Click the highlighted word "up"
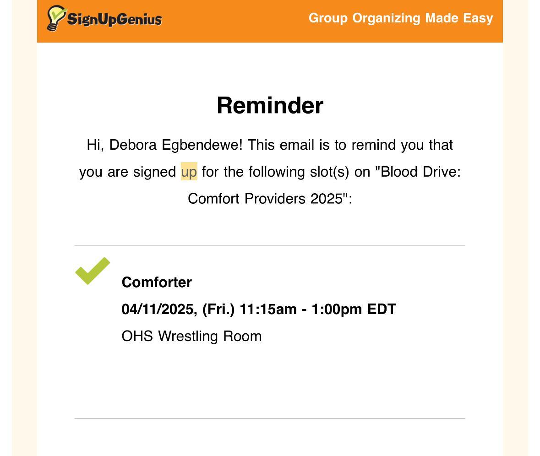Screen dimensions: 540x456 [189, 172]
